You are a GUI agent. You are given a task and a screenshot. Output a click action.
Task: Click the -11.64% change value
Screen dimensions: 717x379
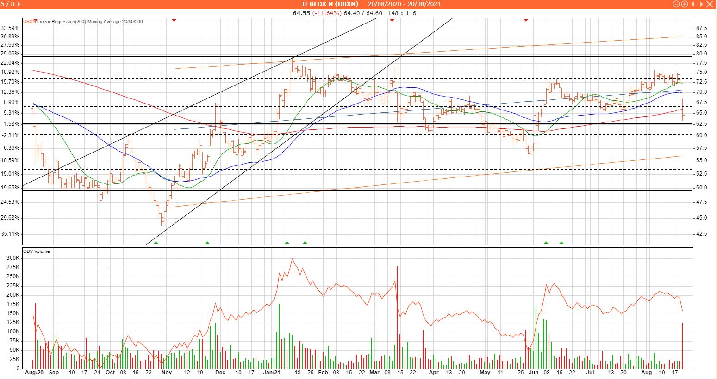coord(326,13)
